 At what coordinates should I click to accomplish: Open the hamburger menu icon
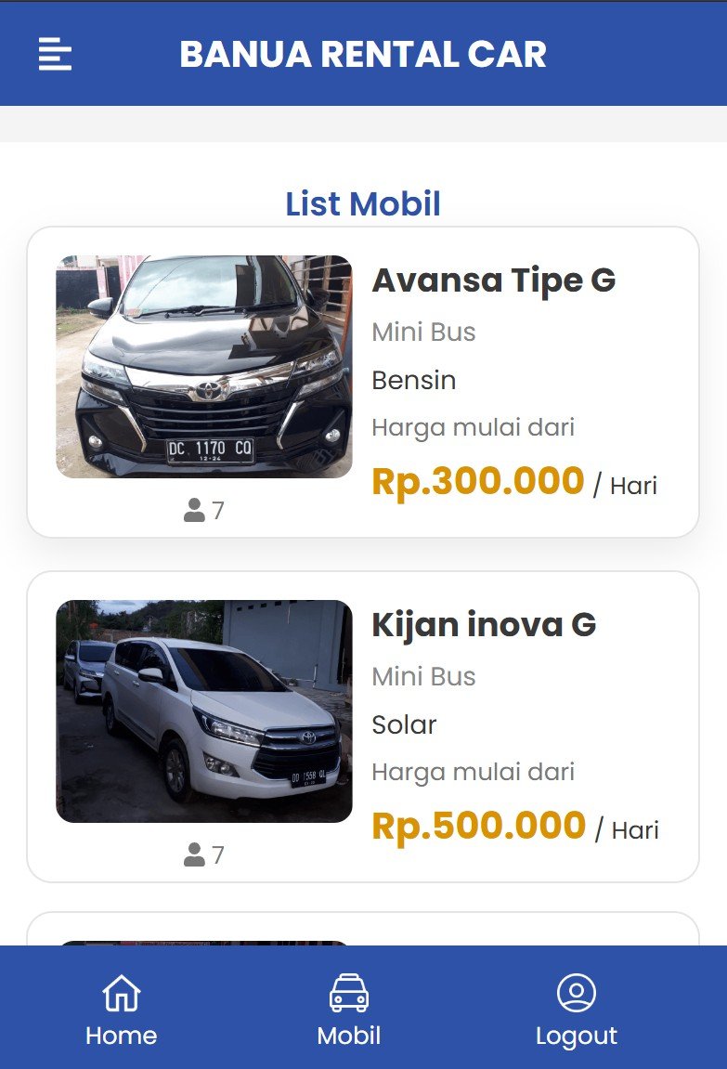coord(55,54)
